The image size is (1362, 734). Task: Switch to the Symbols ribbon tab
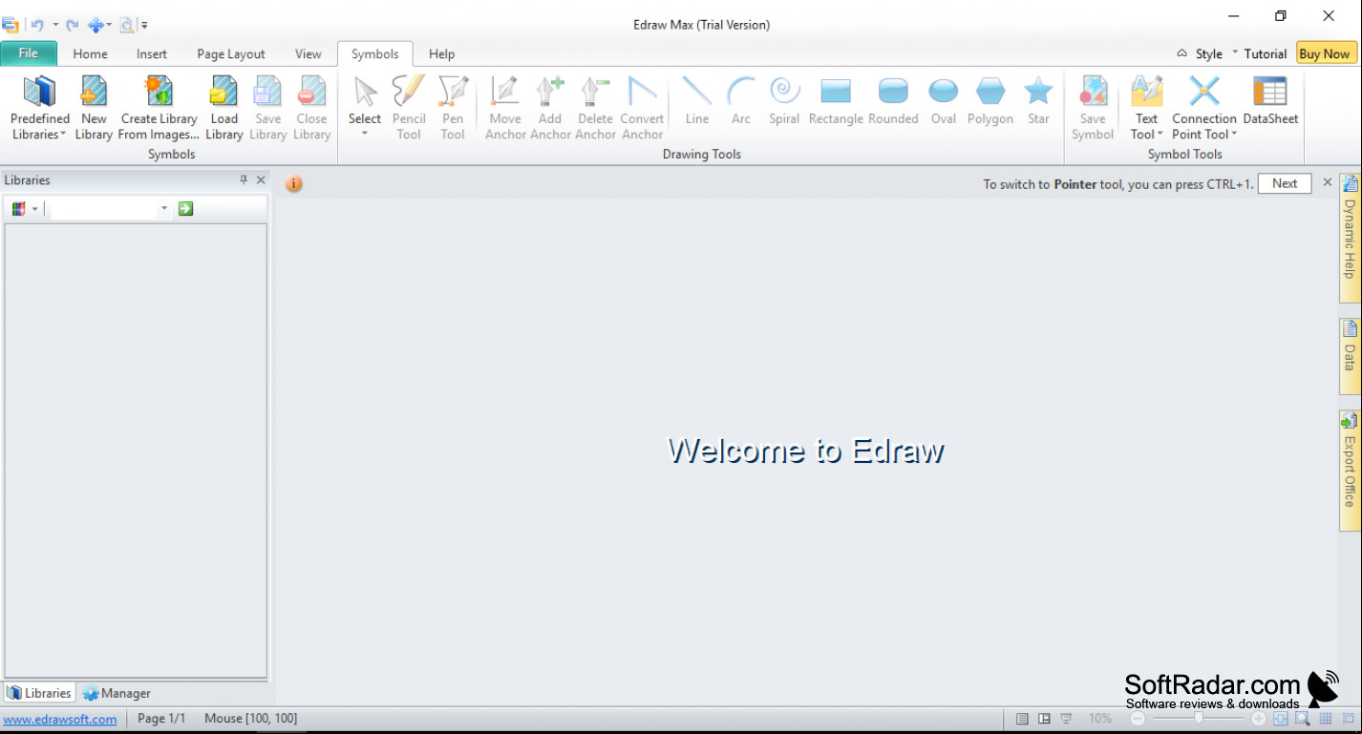[374, 53]
